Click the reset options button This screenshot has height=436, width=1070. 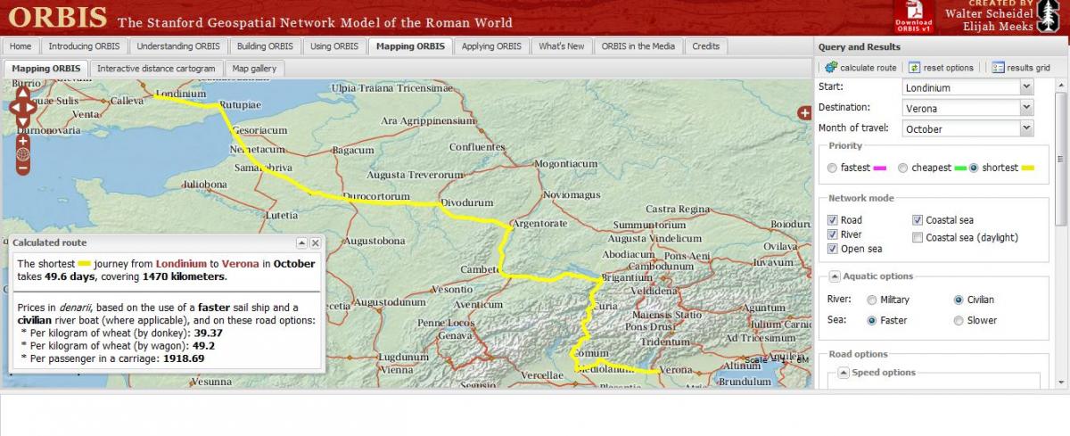942,67
